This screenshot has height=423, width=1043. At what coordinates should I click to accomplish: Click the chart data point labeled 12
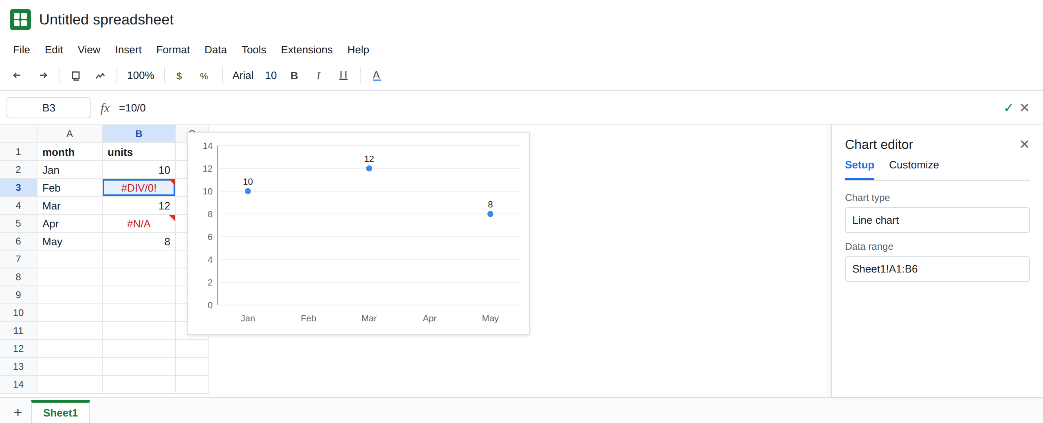(x=369, y=168)
